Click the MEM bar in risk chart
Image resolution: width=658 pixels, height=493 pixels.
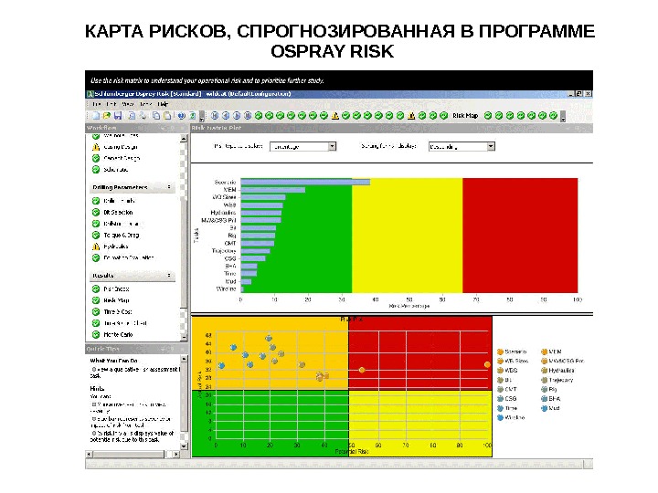click(x=272, y=190)
